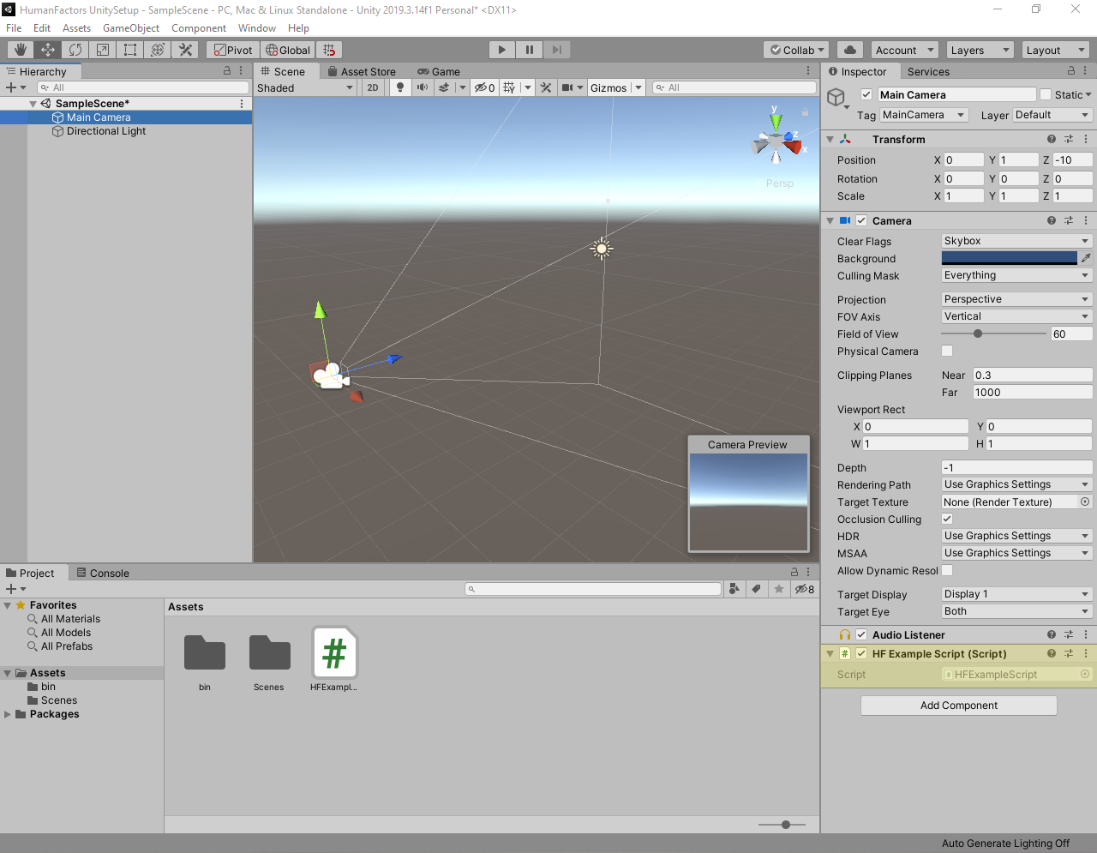Viewport: 1097px width, 853px height.
Task: Toggle Main Camera active checkbox
Action: tap(866, 94)
